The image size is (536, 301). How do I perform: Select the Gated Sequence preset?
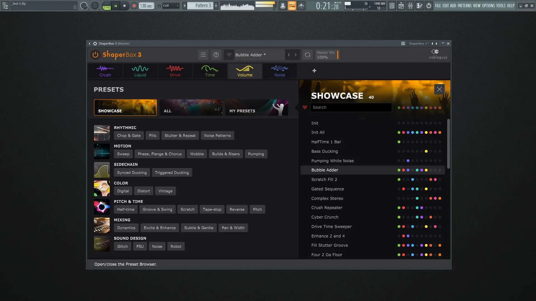click(x=327, y=189)
